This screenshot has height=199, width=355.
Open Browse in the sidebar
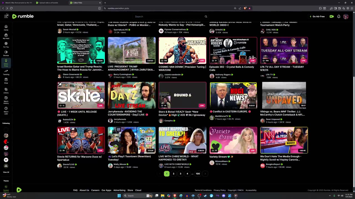pyautogui.click(x=6, y=53)
